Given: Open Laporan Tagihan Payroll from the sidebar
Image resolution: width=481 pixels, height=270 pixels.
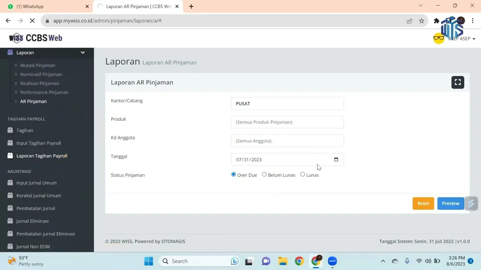Looking at the screenshot, I should pyautogui.click(x=42, y=156).
